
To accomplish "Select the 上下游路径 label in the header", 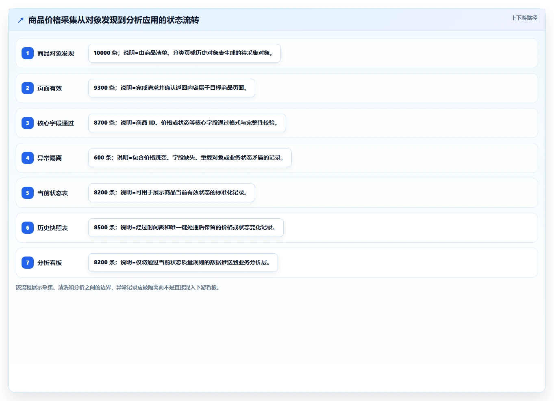I will [524, 18].
